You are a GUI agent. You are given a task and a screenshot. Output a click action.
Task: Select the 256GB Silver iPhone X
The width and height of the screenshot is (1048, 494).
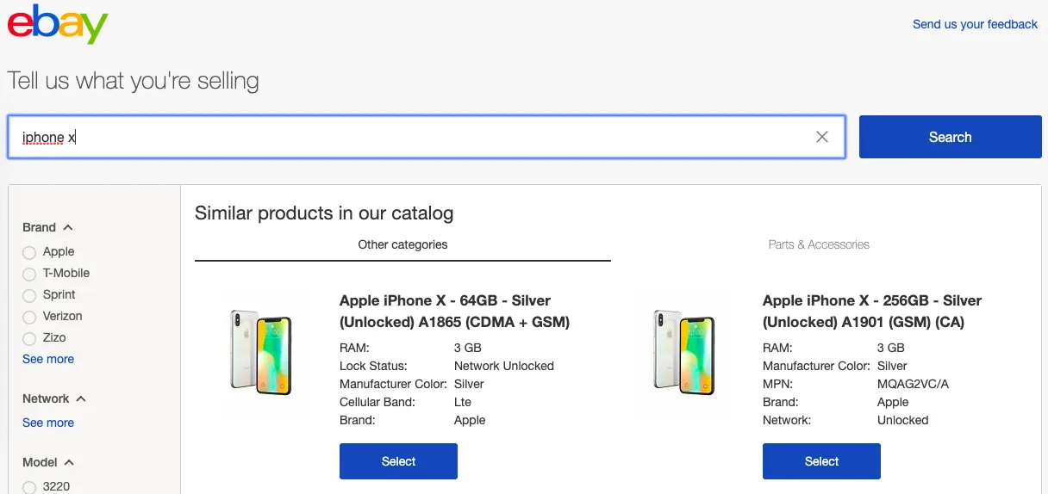coord(821,461)
